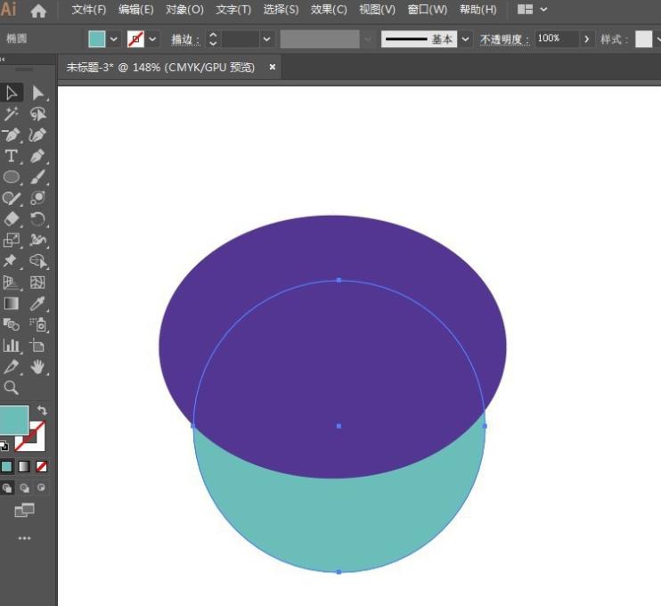Swap fill and stroke colors arrow
661x606 pixels.
pos(42,410)
